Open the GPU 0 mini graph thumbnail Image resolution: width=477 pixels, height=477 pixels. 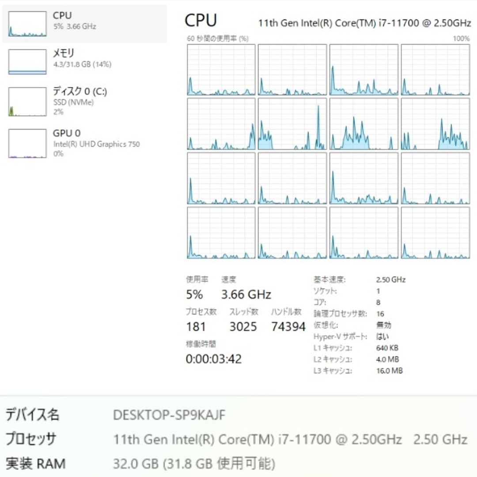27,143
